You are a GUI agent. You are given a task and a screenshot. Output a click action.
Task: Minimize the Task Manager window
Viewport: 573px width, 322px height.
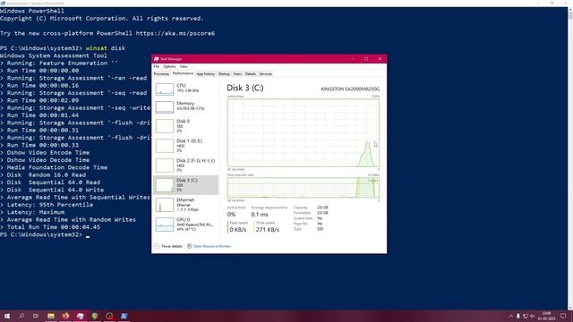coord(353,59)
